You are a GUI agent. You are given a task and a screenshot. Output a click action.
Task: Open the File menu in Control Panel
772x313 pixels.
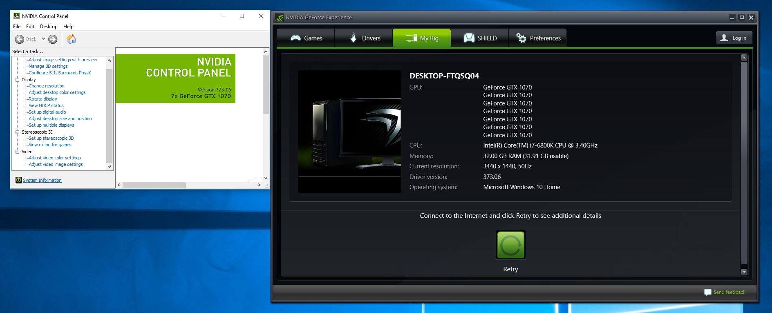click(x=17, y=27)
